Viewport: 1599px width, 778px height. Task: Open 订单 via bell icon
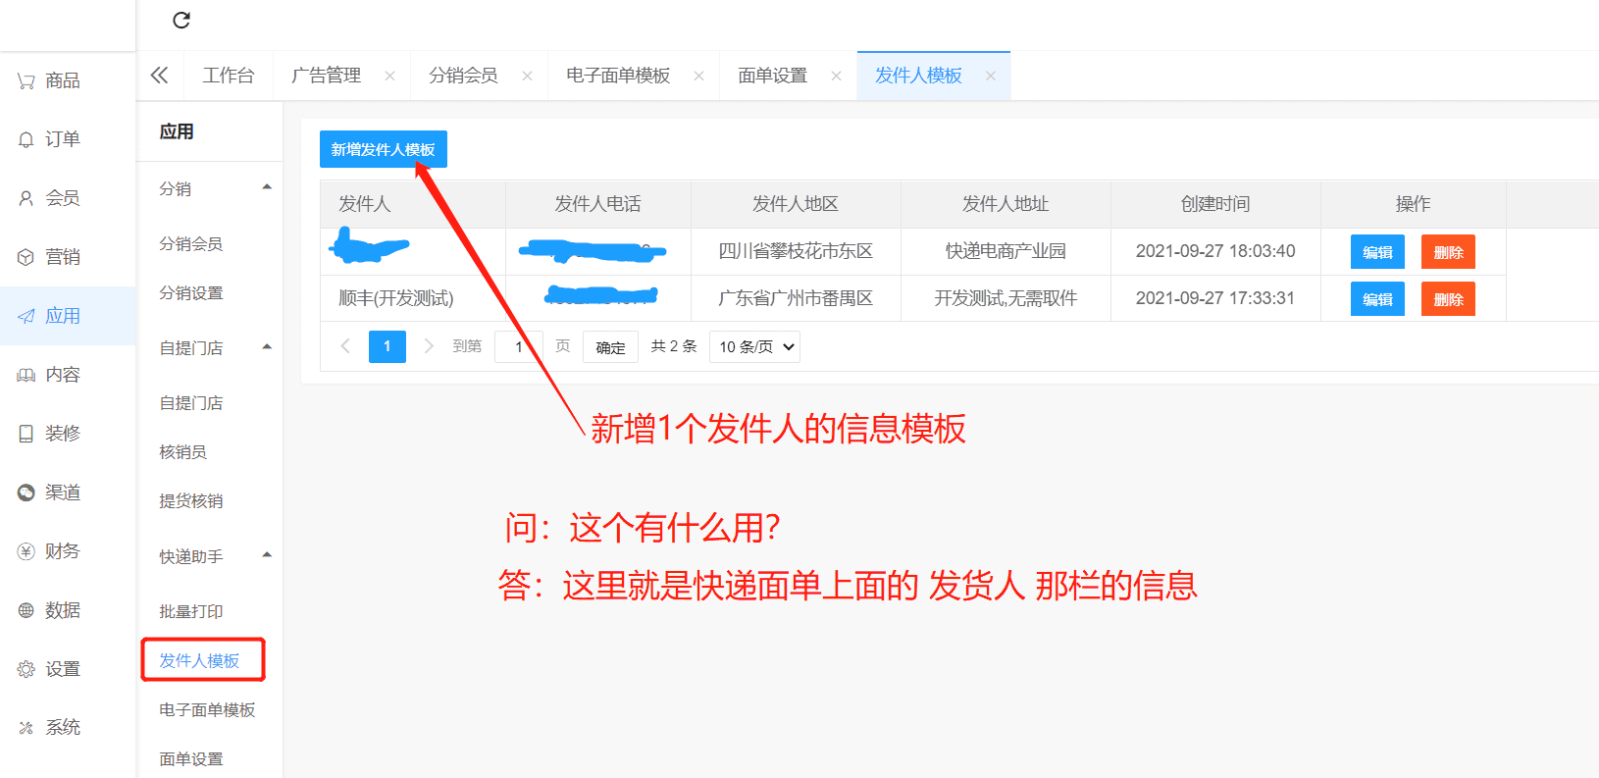pyautogui.click(x=26, y=140)
